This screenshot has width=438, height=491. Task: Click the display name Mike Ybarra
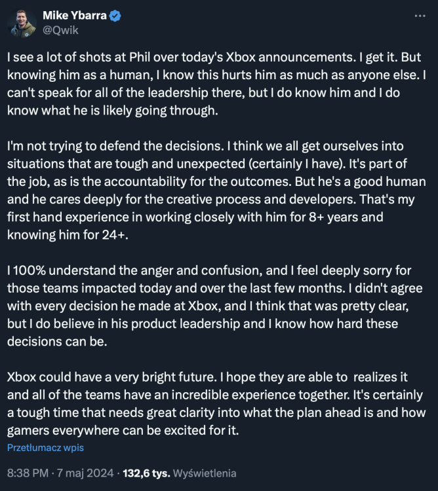click(75, 15)
